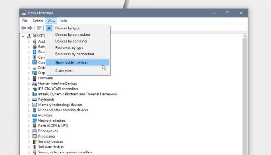This screenshot has height=155, width=271.
Task: Click the Firmware device icon
Action: tap(34, 78)
